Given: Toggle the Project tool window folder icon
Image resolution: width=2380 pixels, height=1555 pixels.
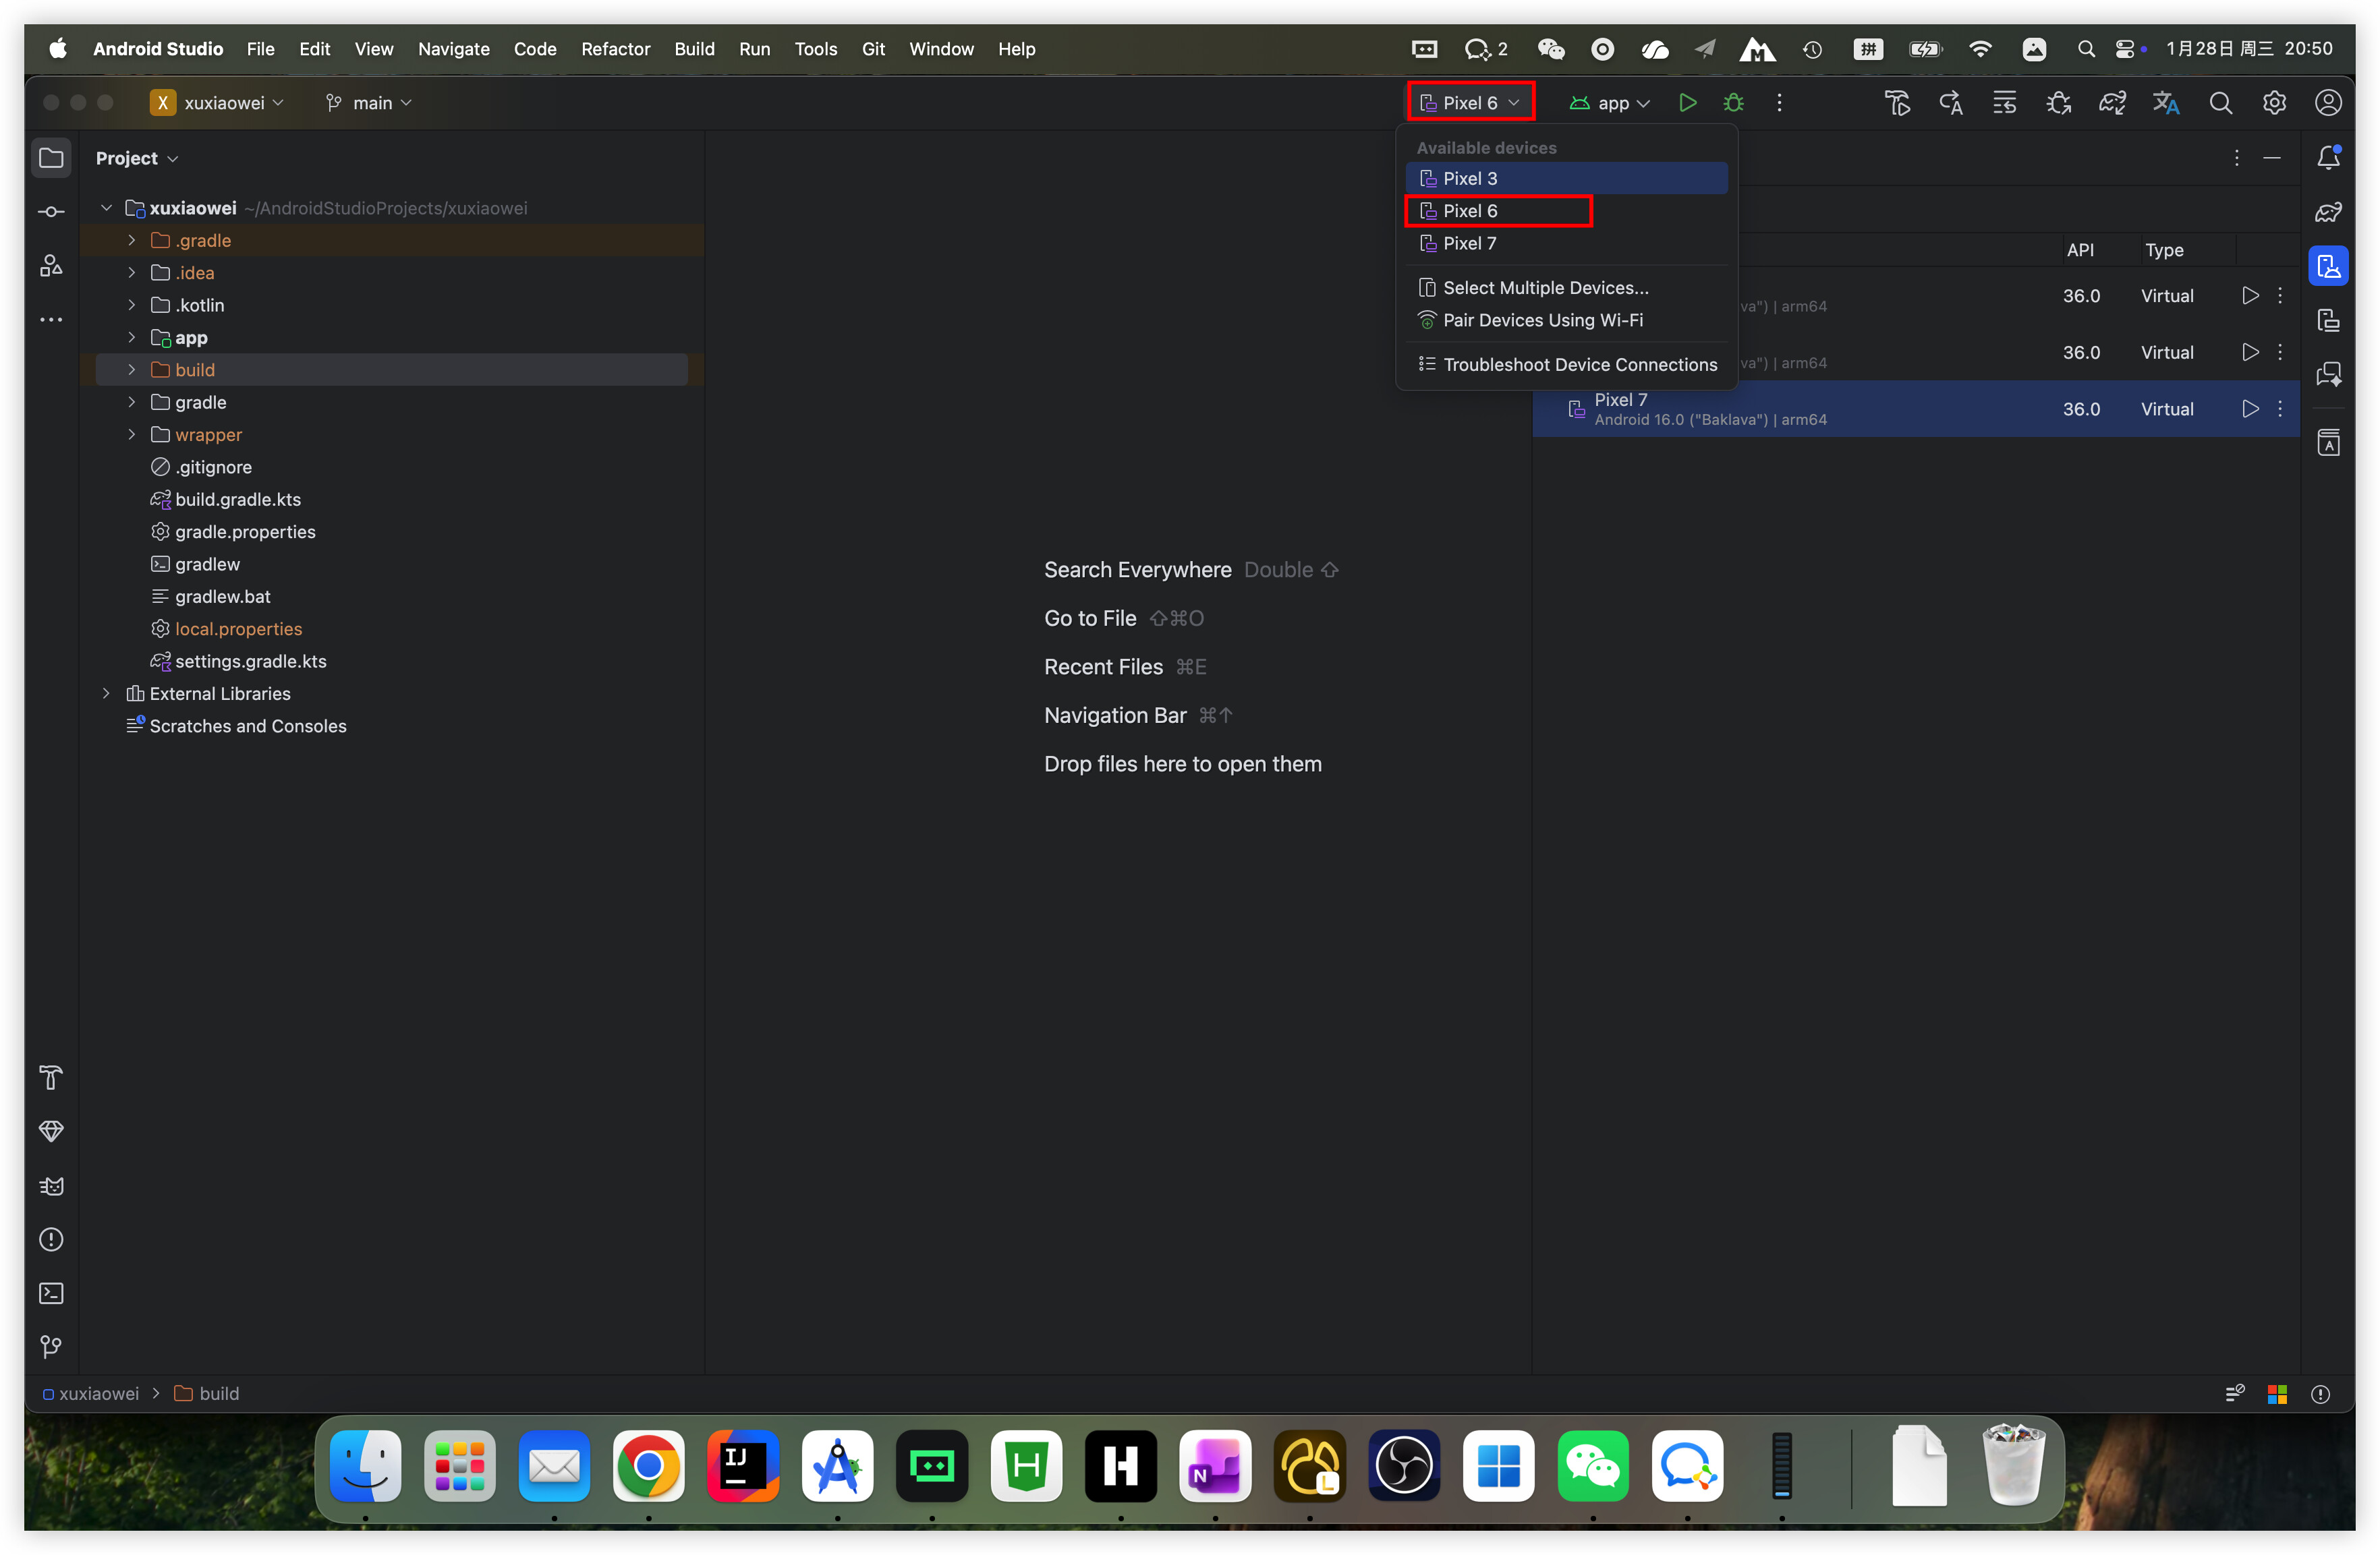Looking at the screenshot, I should click(51, 158).
